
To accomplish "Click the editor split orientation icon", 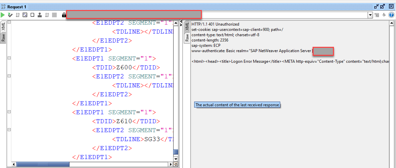I will pyautogui.click(x=377, y=15).
